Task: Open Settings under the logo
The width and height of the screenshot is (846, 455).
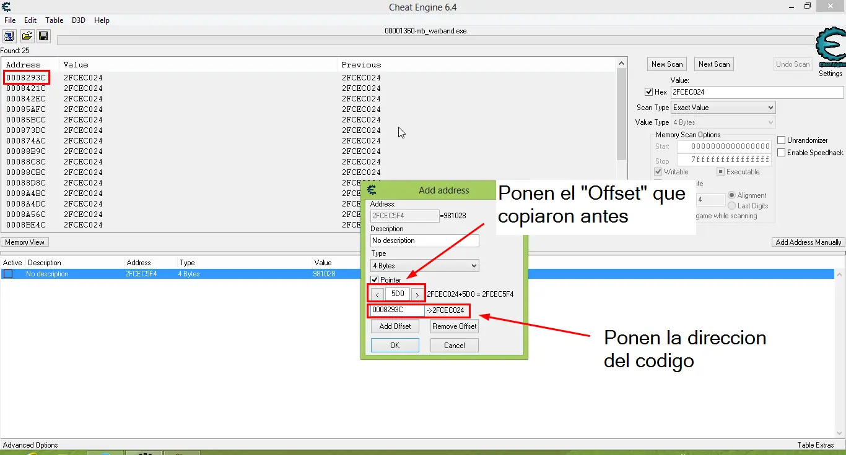Action: (x=831, y=74)
